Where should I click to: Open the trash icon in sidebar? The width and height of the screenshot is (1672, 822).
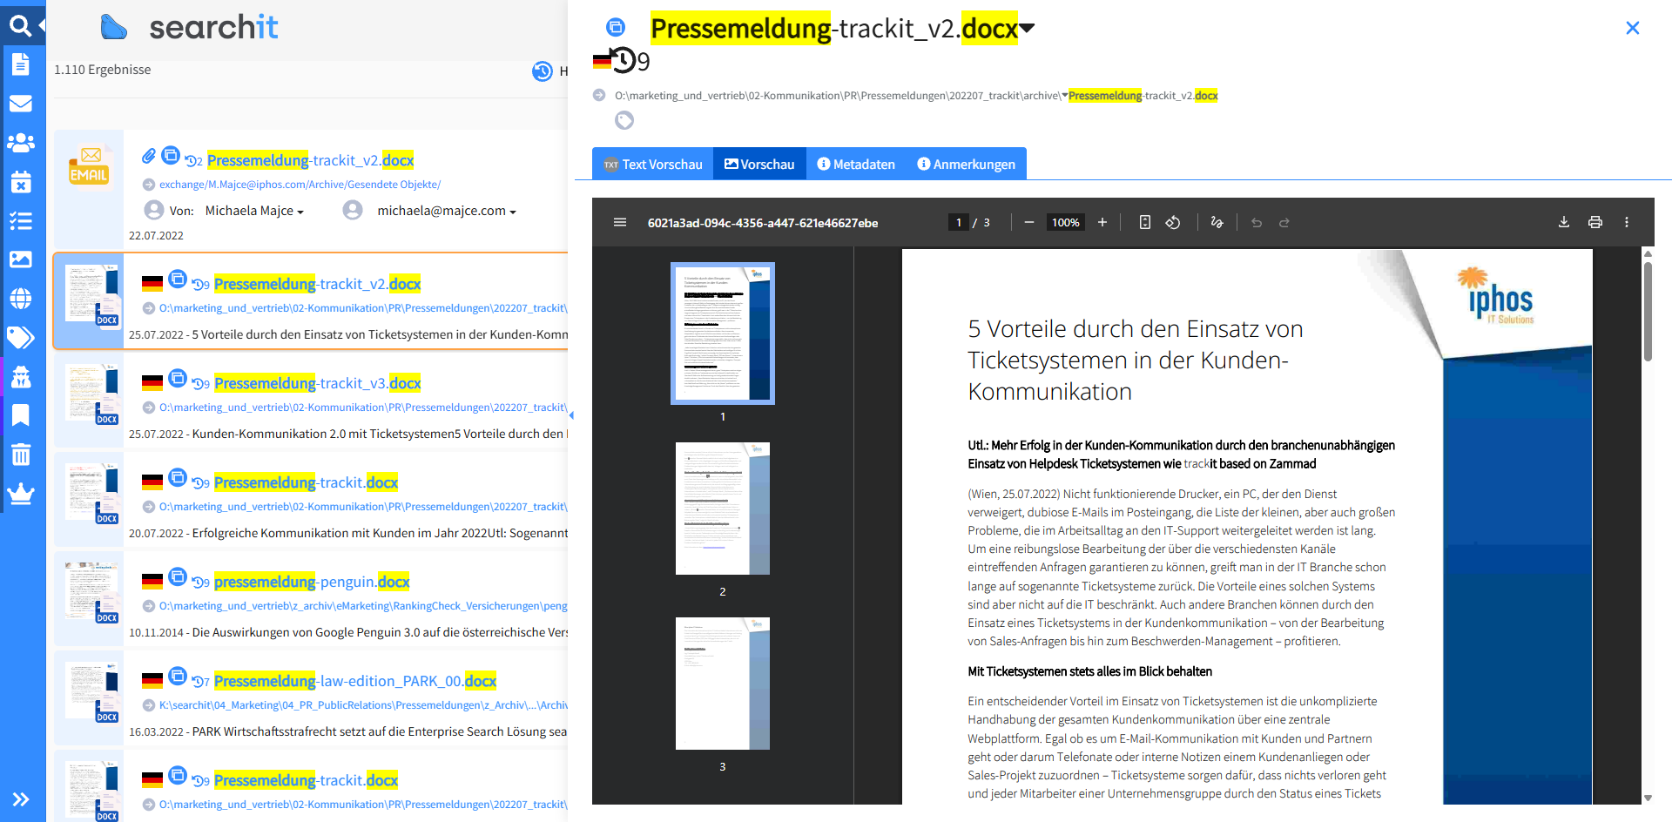21,455
